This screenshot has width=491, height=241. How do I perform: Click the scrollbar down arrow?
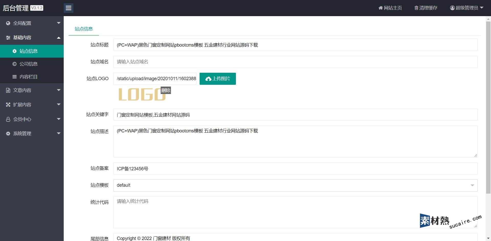(488, 238)
